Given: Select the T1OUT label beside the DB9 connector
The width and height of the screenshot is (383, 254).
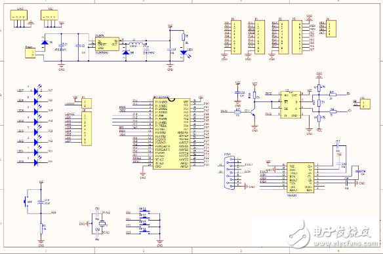Looking at the screenshot, I should (x=249, y=165).
